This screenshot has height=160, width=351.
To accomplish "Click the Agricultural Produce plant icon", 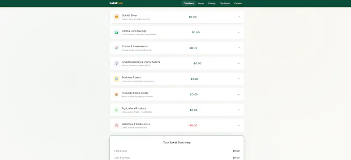I will (116, 110).
